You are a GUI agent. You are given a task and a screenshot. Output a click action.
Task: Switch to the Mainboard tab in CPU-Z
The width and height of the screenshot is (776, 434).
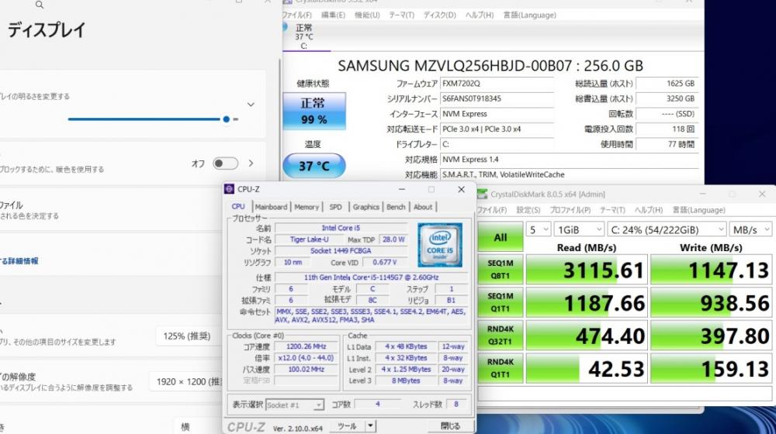tap(271, 207)
